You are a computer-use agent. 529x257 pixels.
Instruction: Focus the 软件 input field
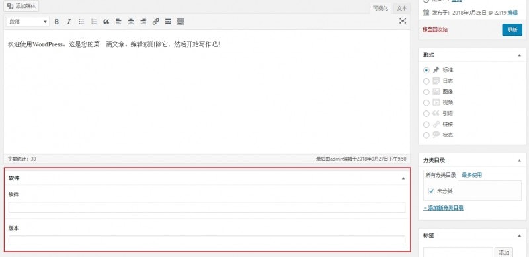[x=207, y=207]
